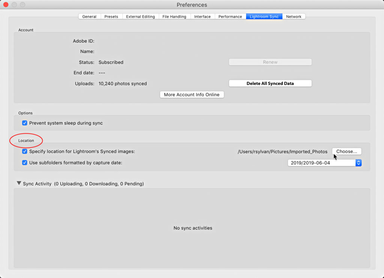Switch to the Network tab
This screenshot has width=384, height=278.
(294, 16)
